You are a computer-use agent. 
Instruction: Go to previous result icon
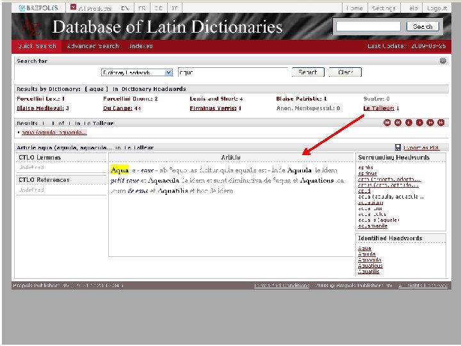click(408, 122)
